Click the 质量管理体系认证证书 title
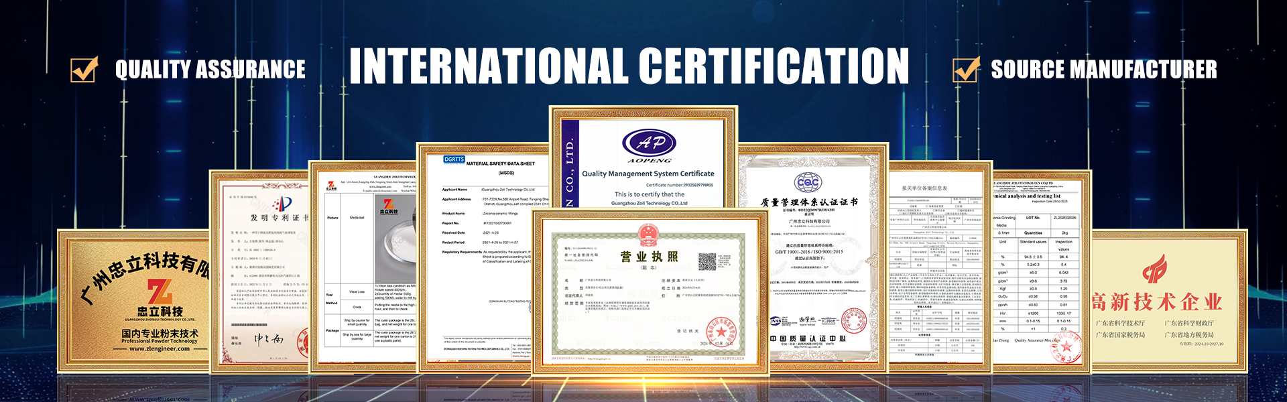Image resolution: width=1287 pixels, height=402 pixels. 809,202
